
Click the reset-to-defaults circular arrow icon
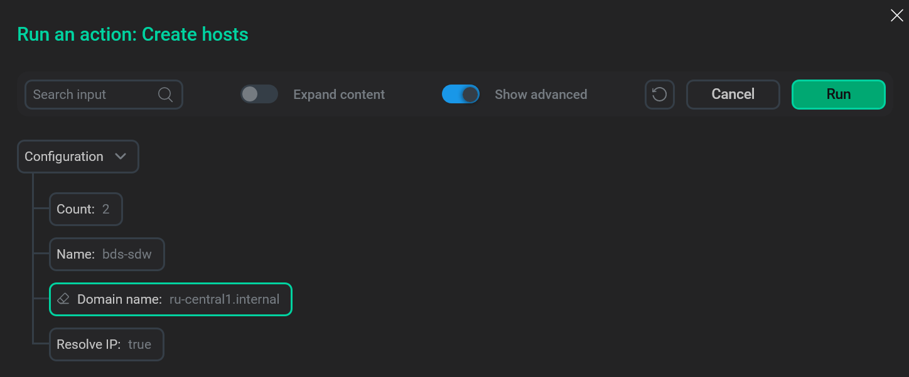tap(659, 94)
